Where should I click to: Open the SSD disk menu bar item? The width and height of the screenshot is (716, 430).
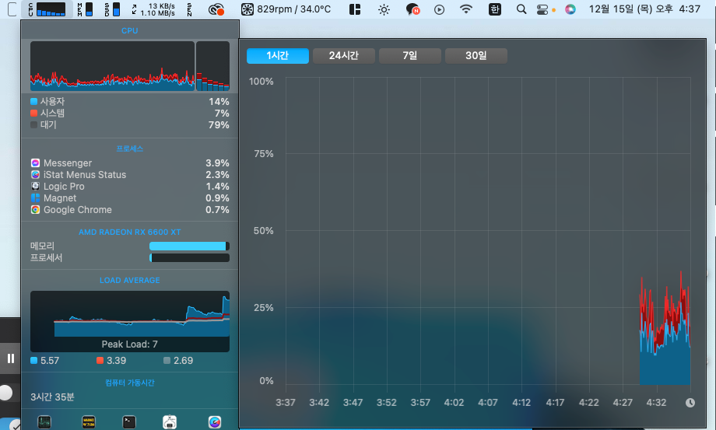point(112,9)
